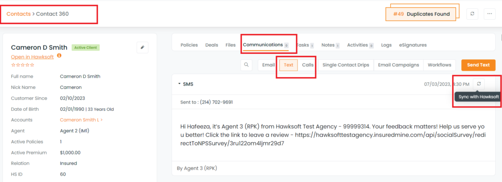Open the Notes tab

[330, 45]
